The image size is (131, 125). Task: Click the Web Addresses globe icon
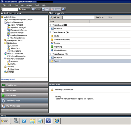tap(52, 50)
